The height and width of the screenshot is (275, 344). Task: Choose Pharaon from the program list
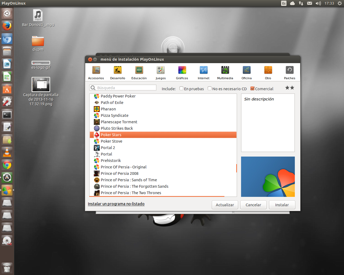point(163,109)
